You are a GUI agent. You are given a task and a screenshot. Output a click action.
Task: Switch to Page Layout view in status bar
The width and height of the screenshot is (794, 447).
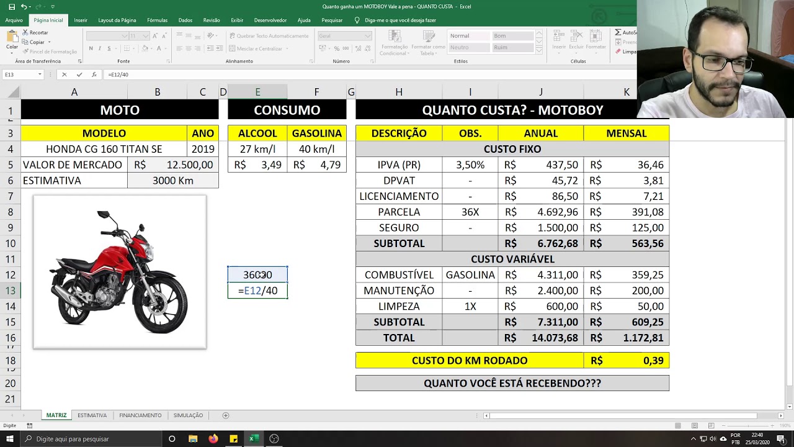pos(695,426)
